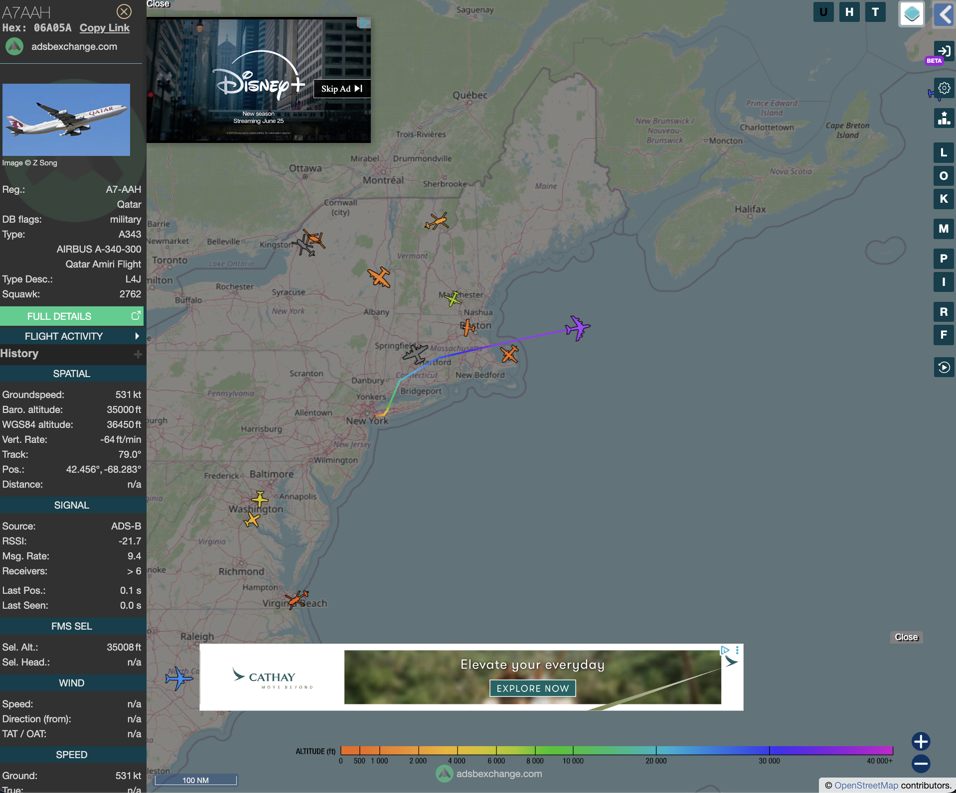The image size is (956, 793).
Task: Click the F follow button
Action: click(x=944, y=335)
